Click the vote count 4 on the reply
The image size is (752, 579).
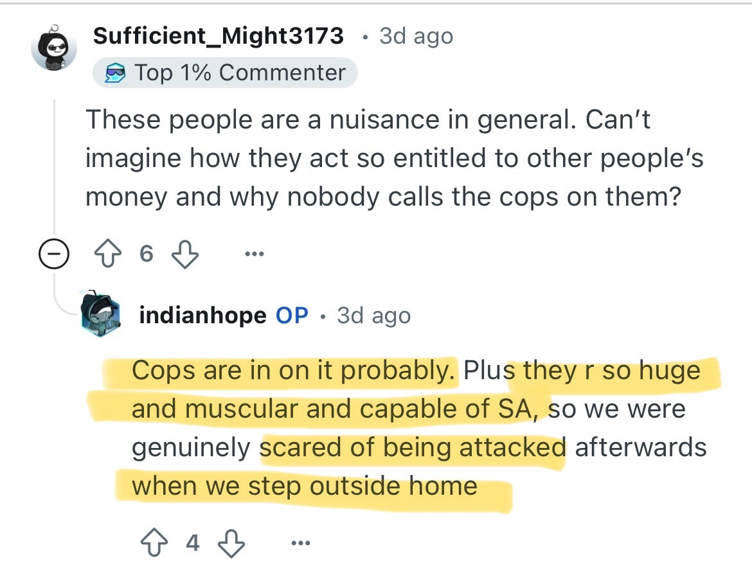[193, 544]
